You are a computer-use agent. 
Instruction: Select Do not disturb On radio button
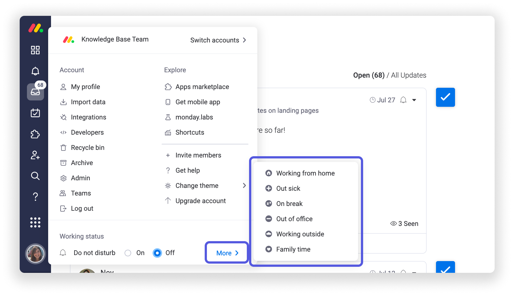(128, 253)
